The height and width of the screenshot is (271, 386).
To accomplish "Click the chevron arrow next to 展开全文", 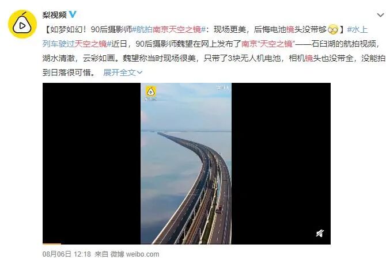I will (x=139, y=72).
